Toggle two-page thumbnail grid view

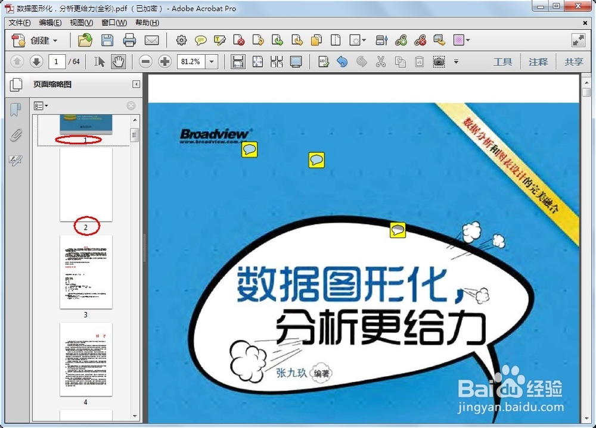click(x=277, y=61)
